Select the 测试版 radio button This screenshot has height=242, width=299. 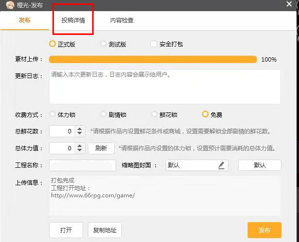(x=103, y=44)
